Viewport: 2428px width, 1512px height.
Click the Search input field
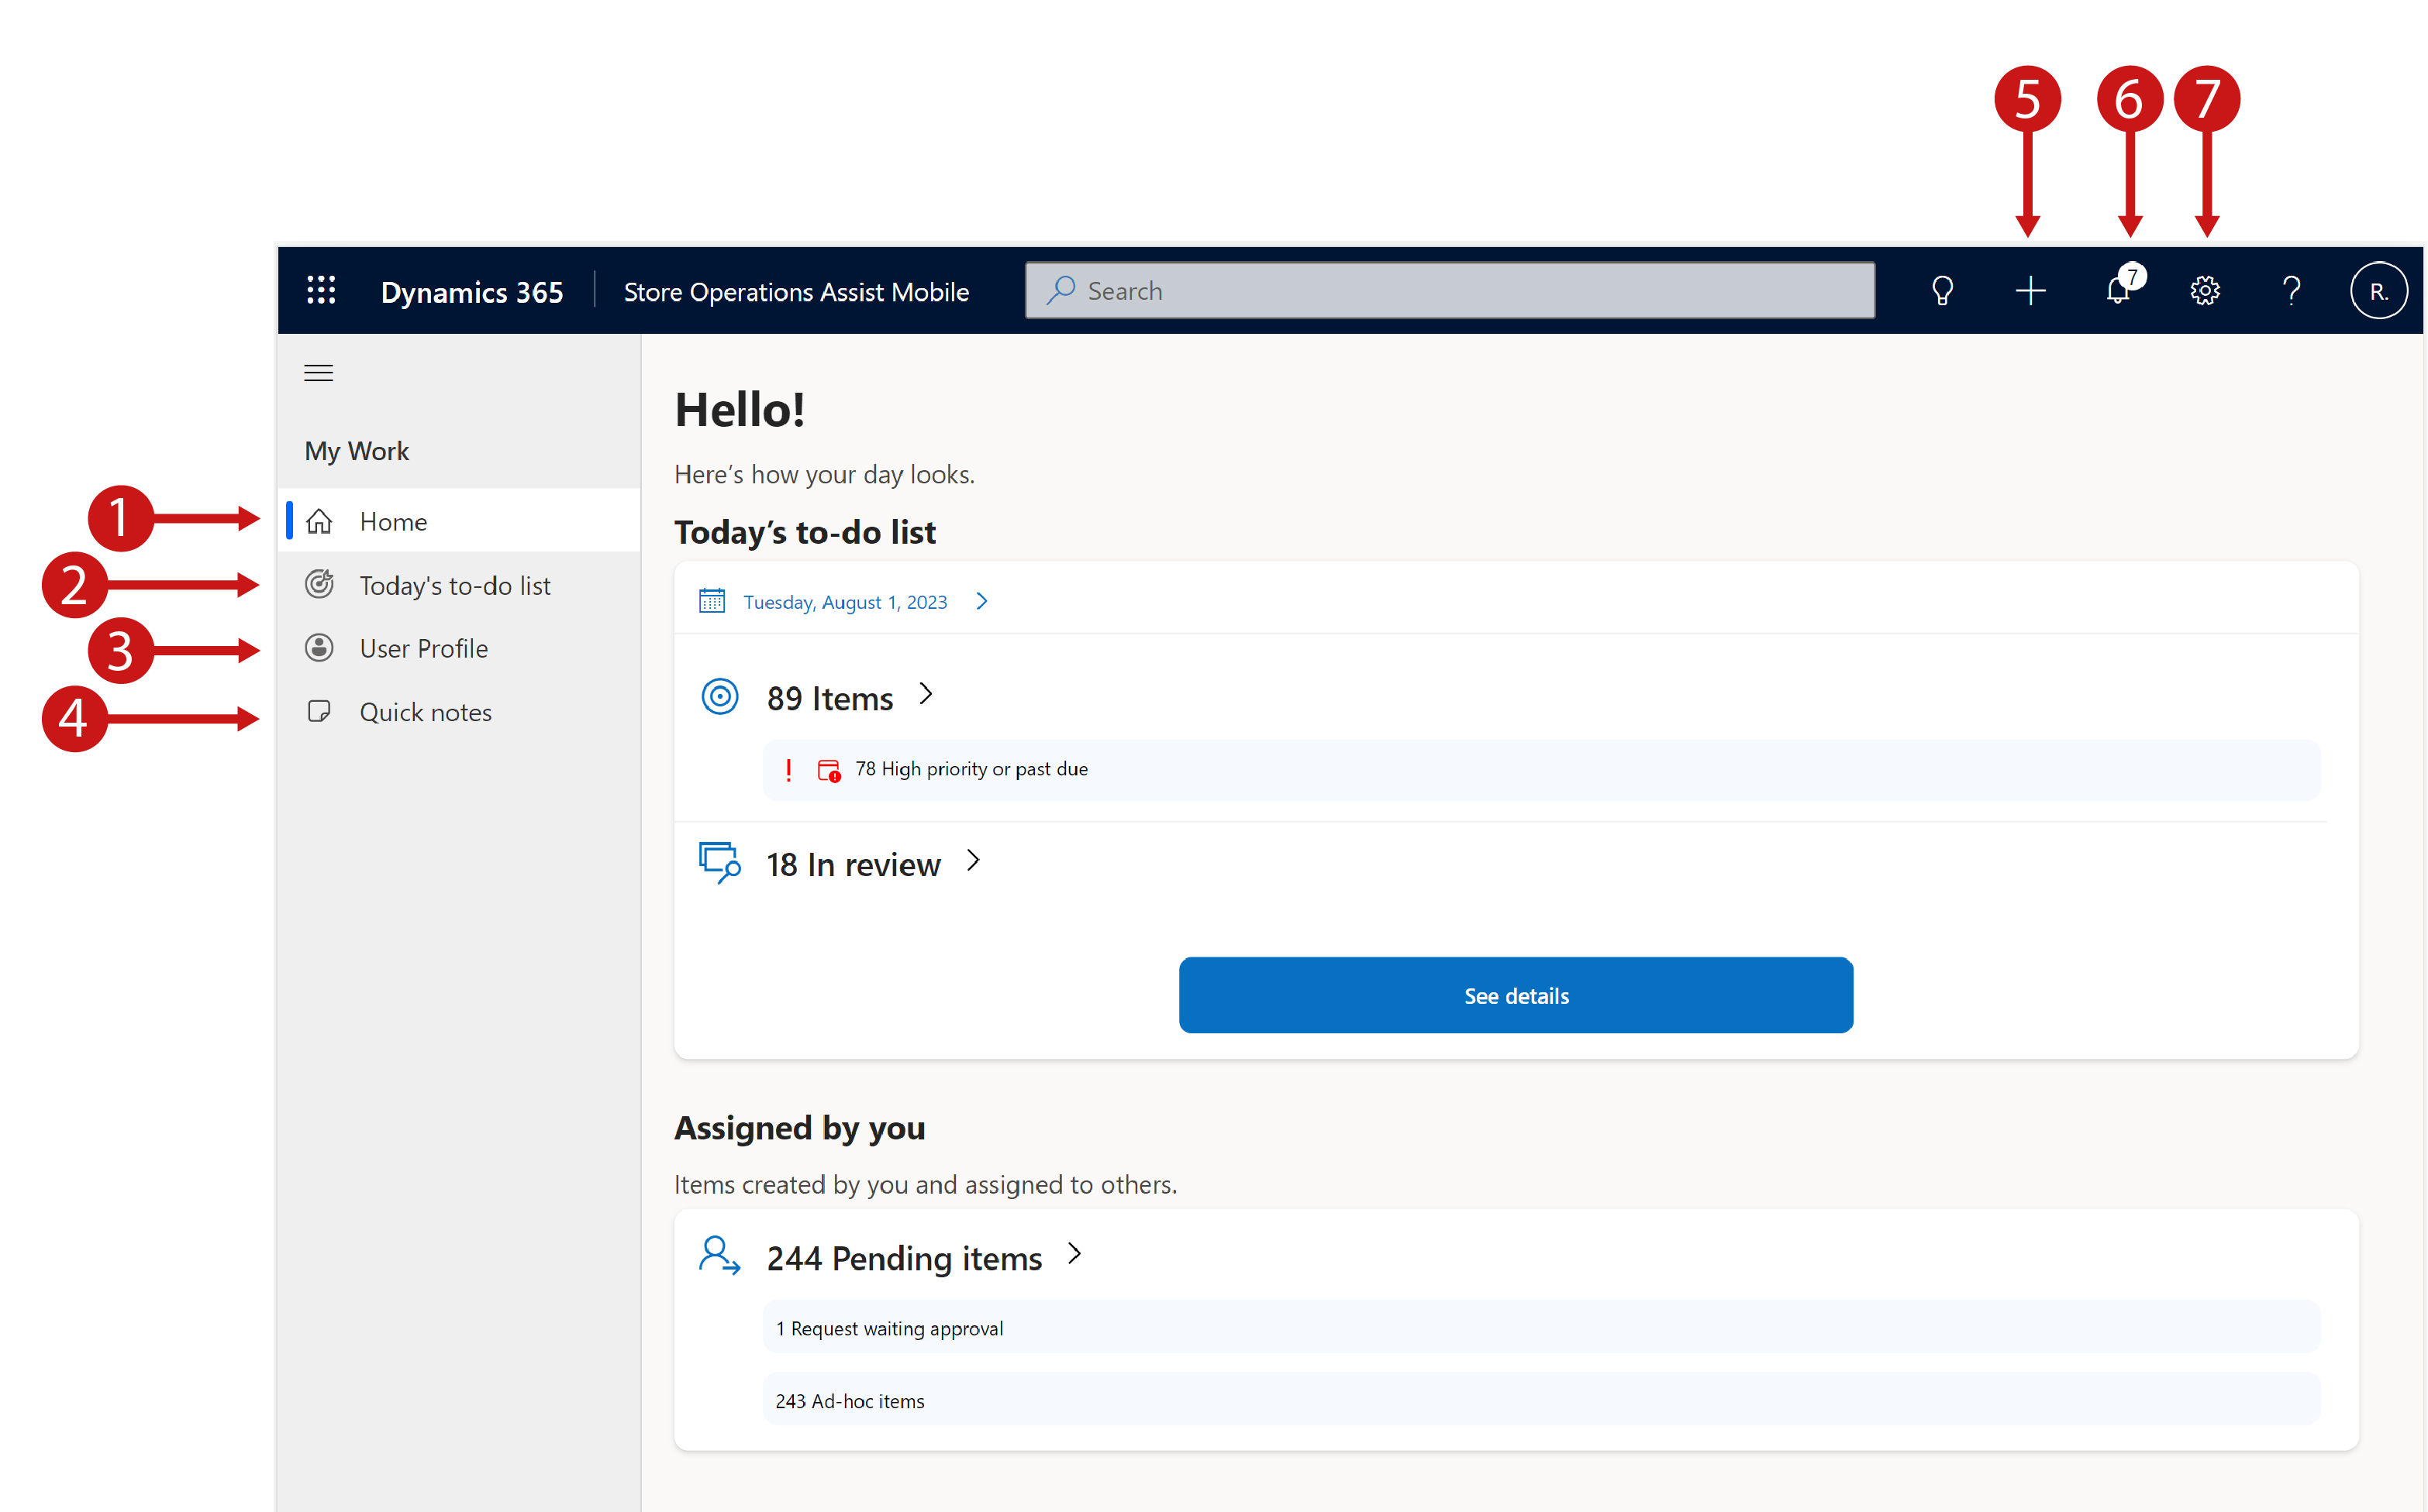point(1452,289)
